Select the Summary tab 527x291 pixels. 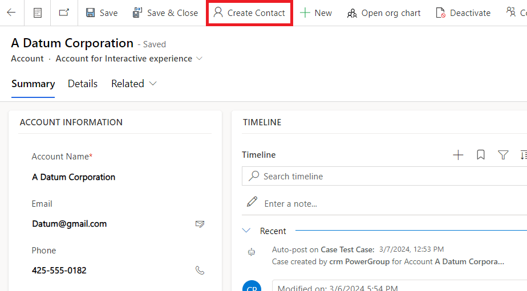pos(33,84)
